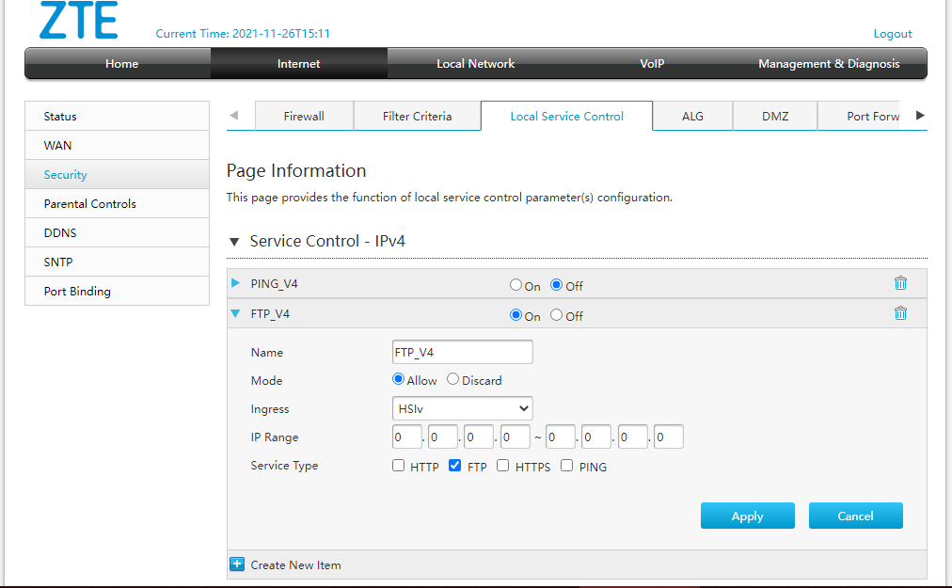Viewport: 952px width, 588px height.
Task: Turn PING_V4 service On
Action: tap(516, 285)
